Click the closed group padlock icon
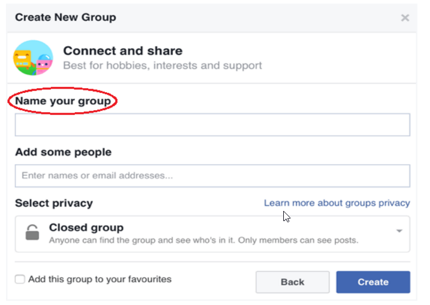 32,232
